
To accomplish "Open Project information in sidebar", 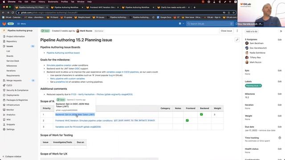I will [16, 36].
